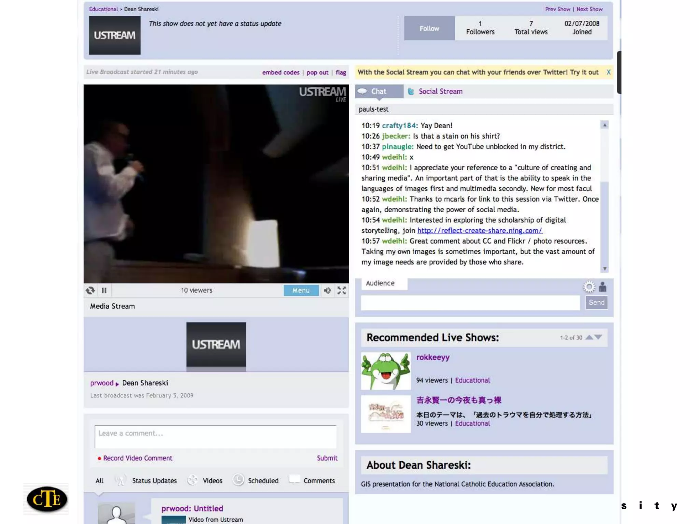Screen dimensions: 699x524
Task: Show previous recommended live shows arrow
Action: coord(589,337)
